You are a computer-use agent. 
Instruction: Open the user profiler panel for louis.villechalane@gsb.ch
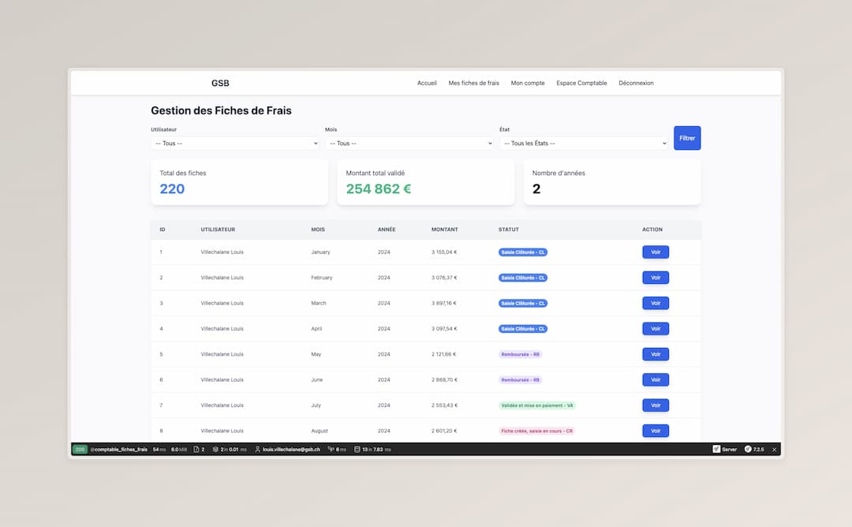pos(288,449)
